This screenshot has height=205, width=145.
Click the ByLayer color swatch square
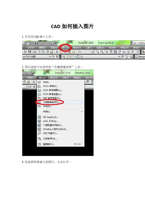[137, 57]
